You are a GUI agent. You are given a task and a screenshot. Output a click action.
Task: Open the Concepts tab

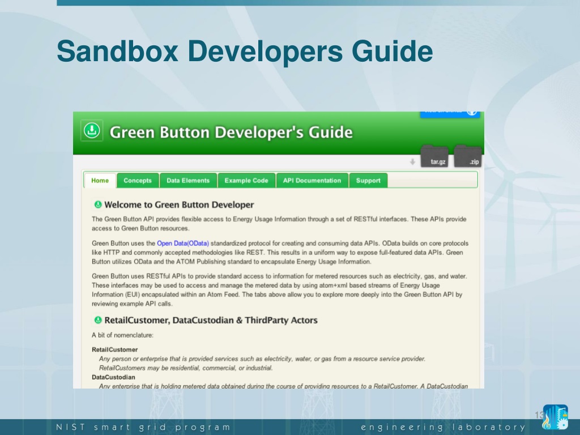pyautogui.click(x=138, y=181)
